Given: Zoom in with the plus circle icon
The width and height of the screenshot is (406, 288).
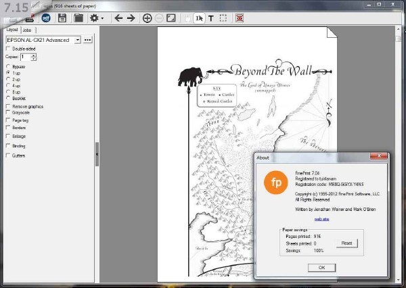Looking at the screenshot, I should click(x=147, y=18).
